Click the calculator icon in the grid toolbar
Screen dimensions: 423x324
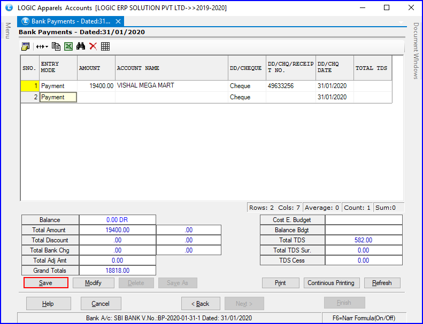coord(25,46)
